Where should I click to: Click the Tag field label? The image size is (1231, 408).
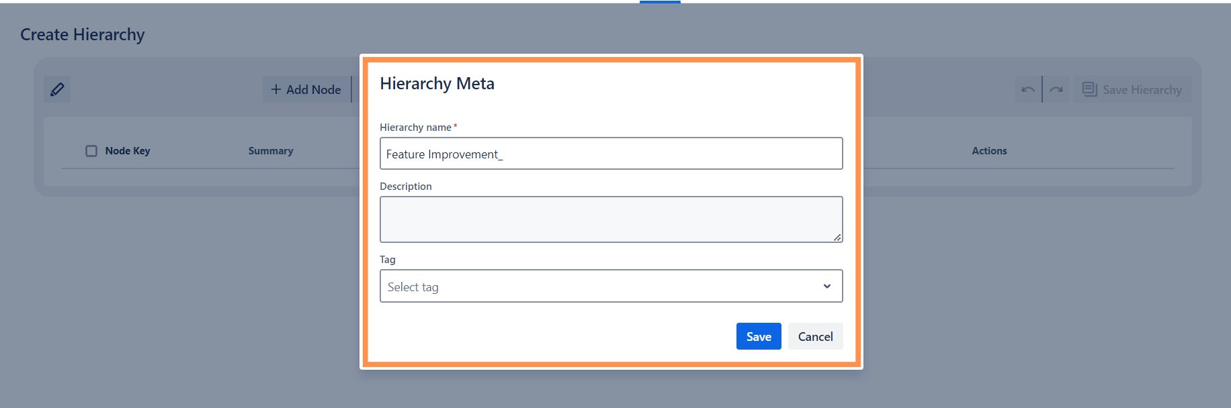pyautogui.click(x=388, y=260)
